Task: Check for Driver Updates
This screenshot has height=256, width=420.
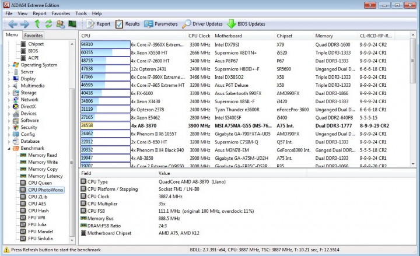Action: (x=202, y=24)
